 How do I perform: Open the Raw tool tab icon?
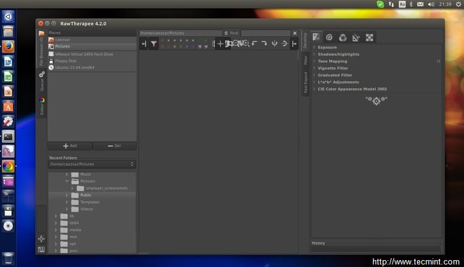pos(369,38)
